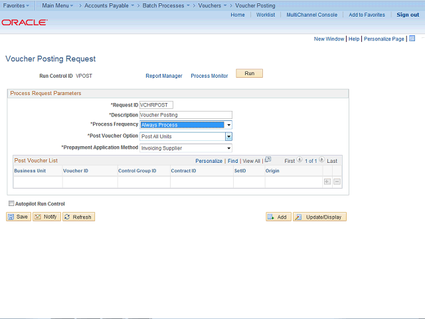Open the Help link
The height and width of the screenshot is (319, 425).
(x=354, y=39)
